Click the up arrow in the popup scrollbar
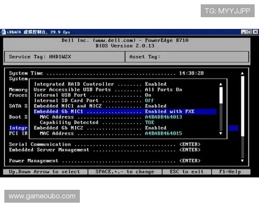Image resolution: width=259 pixels, height=207 pixels. click(221, 85)
